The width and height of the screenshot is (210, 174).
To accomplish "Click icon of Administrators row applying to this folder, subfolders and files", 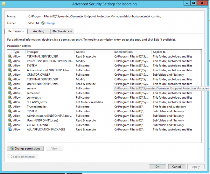I will [x=10, y=70].
